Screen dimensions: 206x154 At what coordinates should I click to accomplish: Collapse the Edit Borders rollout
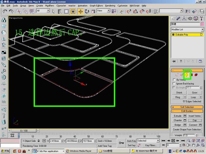[187, 111]
